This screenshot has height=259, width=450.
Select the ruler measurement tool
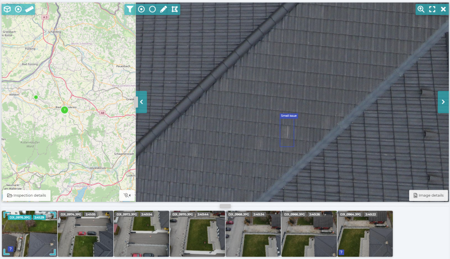click(29, 9)
